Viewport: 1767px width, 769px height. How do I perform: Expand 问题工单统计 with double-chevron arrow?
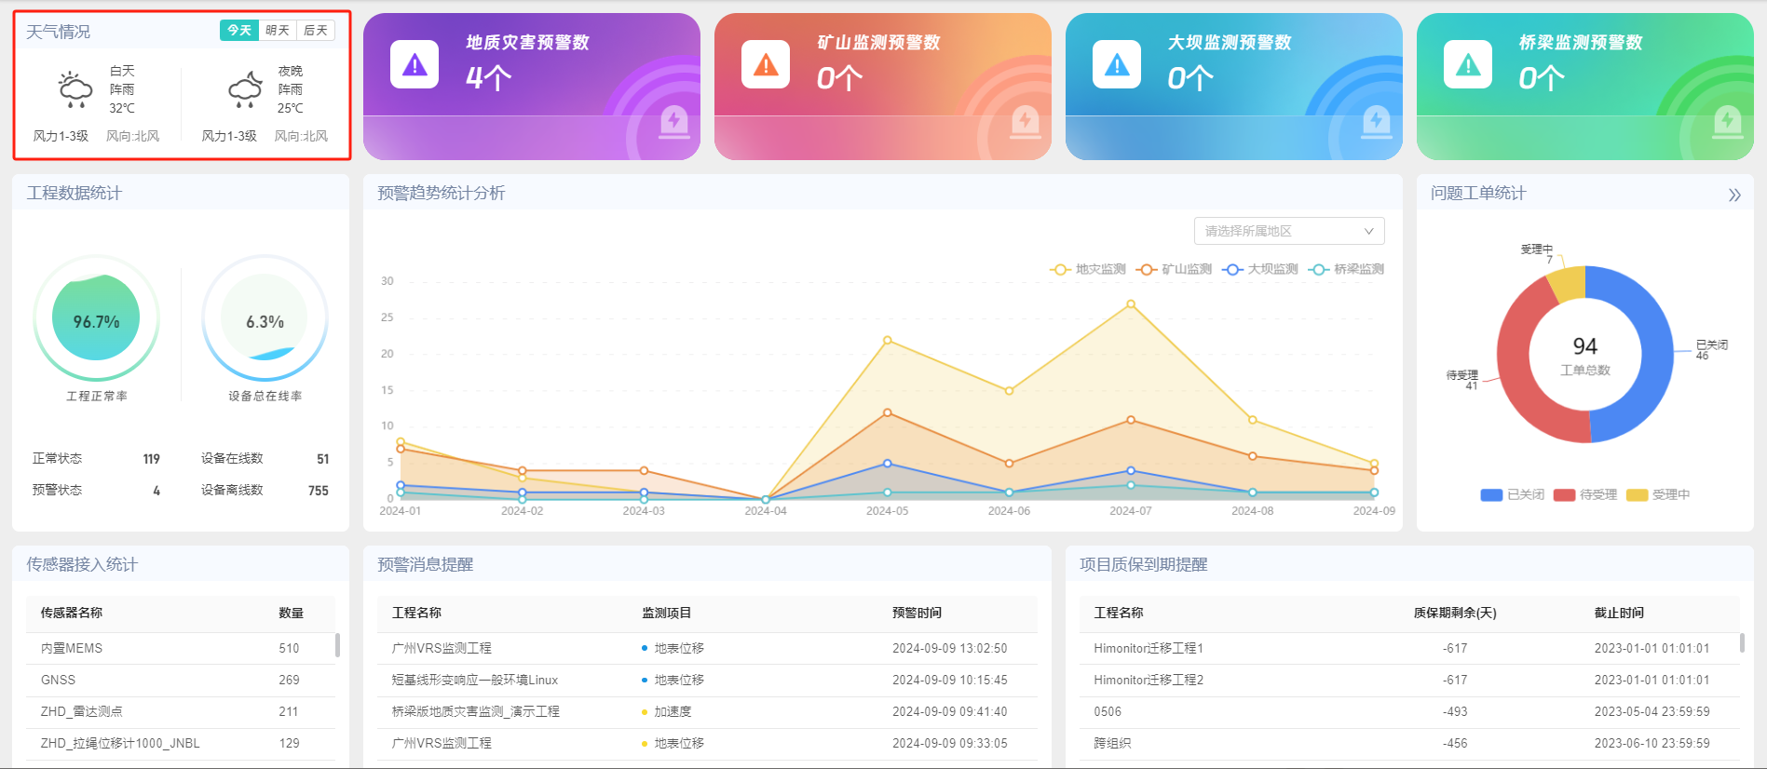[1733, 195]
